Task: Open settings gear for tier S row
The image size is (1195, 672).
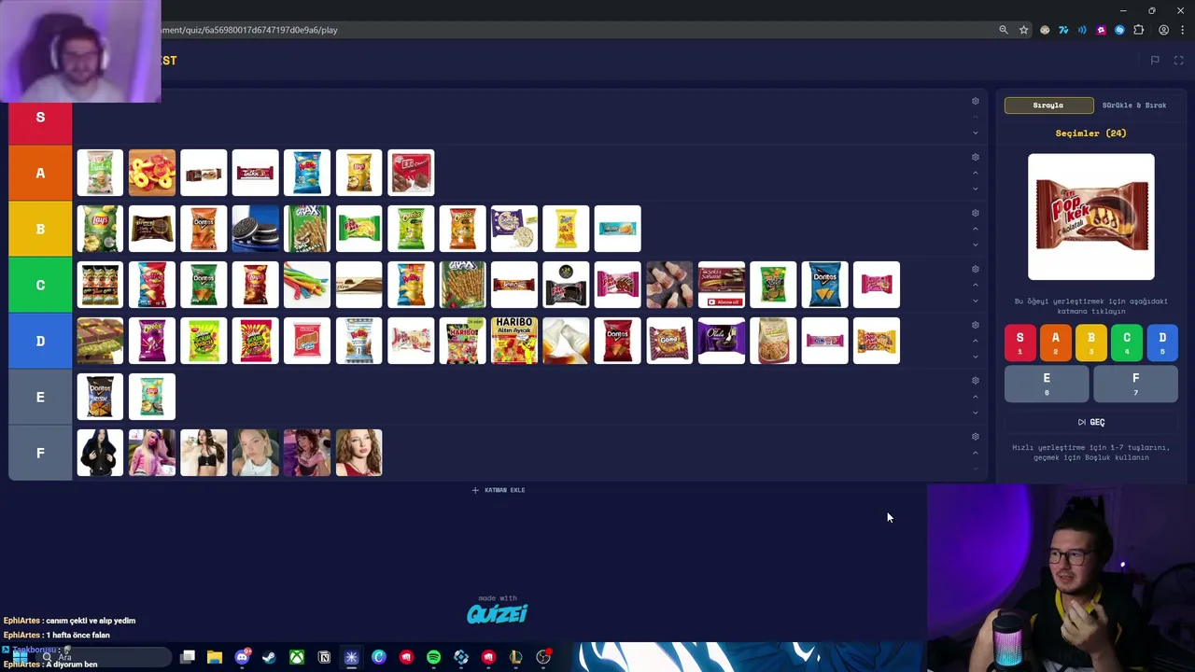Action: (976, 101)
